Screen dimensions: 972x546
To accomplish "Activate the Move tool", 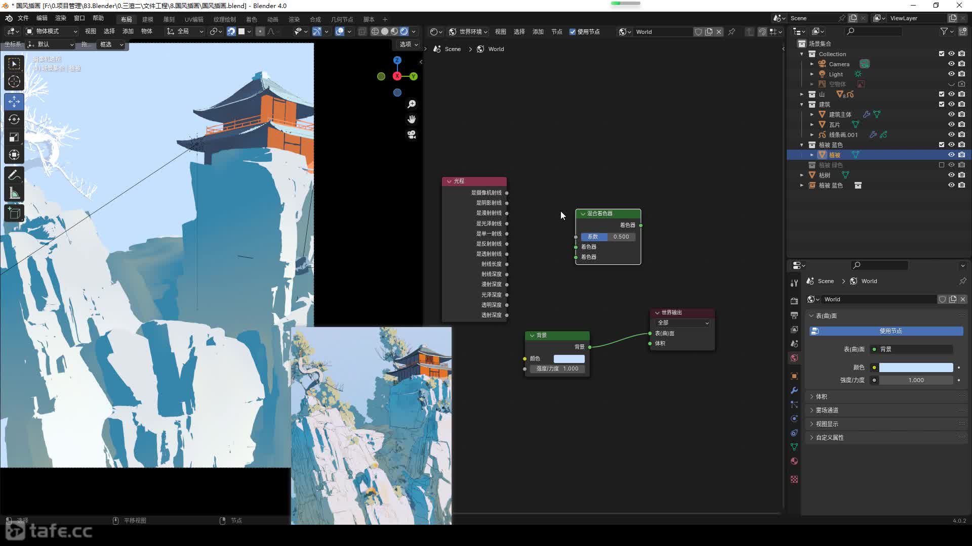I will coord(14,102).
